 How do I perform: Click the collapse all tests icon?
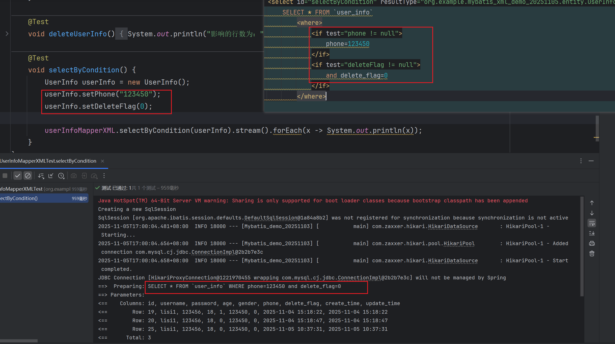51,176
